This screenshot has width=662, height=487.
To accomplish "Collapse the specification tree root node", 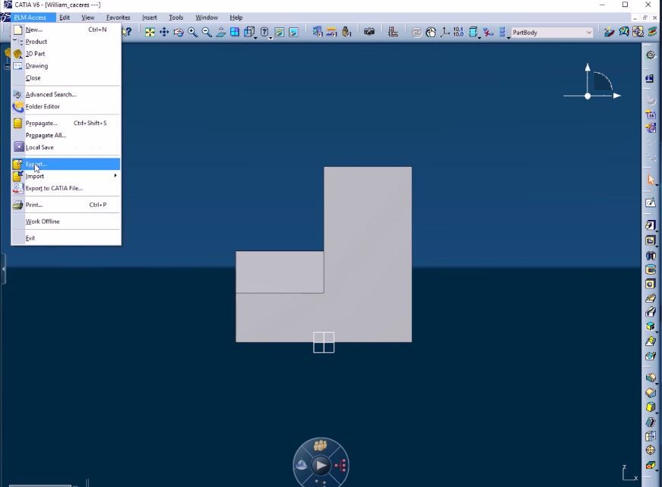I will (7, 65).
